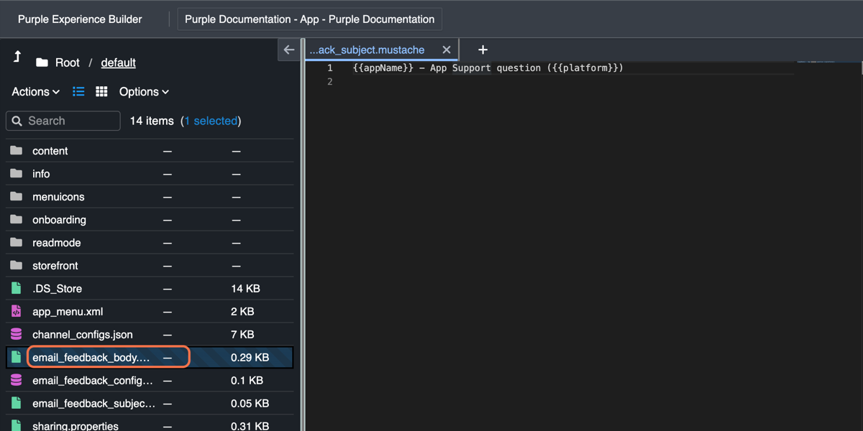
Task: Click the onboarding folder icon
Action: coord(16,220)
